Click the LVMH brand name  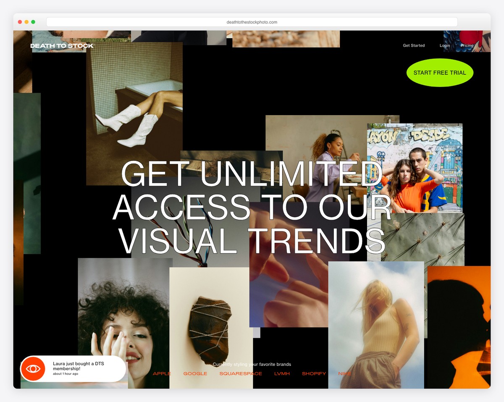tap(282, 374)
